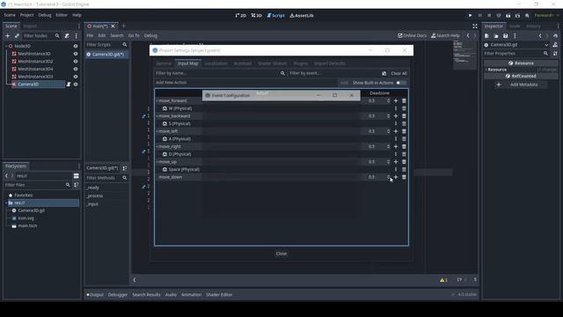Hide the MeshInstance3D node
Screen dimensions: 563x317
click(76, 54)
